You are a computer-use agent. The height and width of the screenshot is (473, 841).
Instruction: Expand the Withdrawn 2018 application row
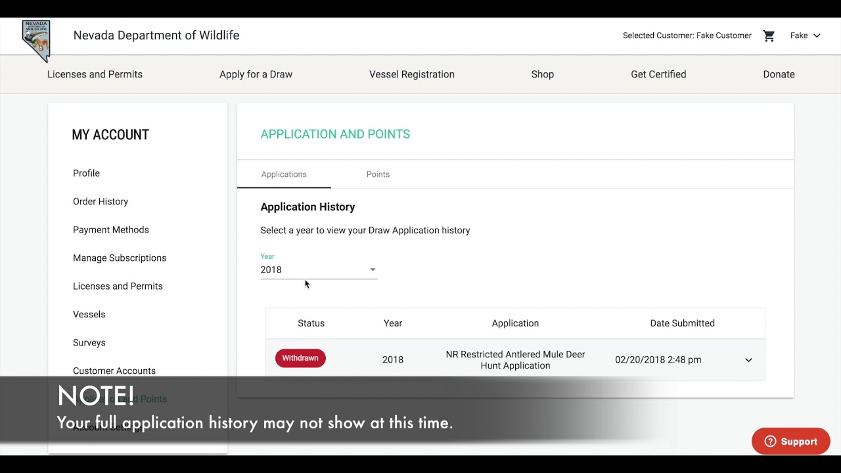click(x=748, y=360)
